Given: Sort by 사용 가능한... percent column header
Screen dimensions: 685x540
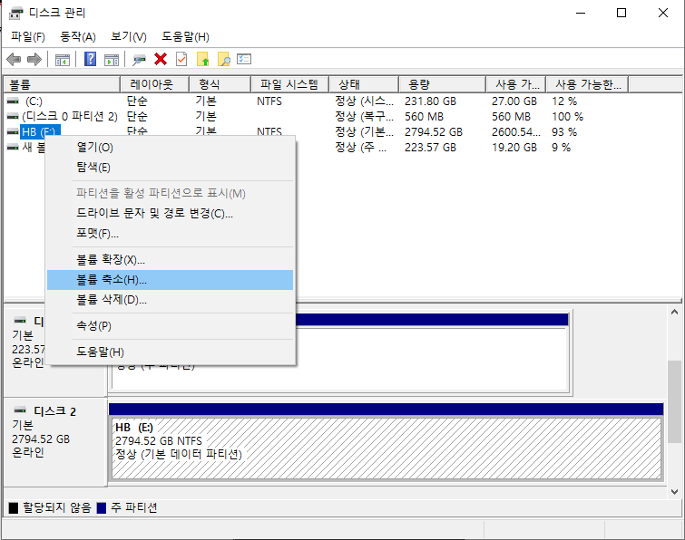Looking at the screenshot, I should pos(588,84).
